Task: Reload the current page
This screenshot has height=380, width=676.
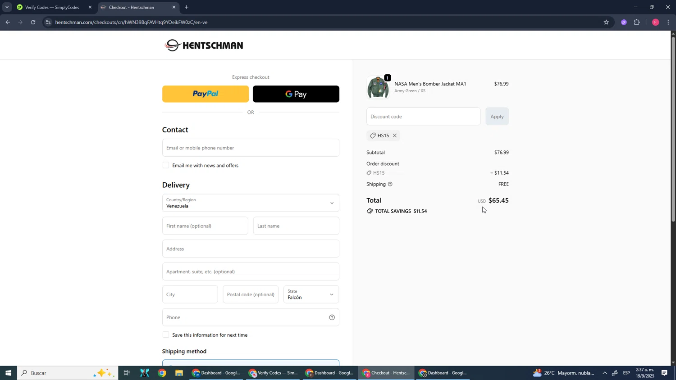Action: coord(33,22)
